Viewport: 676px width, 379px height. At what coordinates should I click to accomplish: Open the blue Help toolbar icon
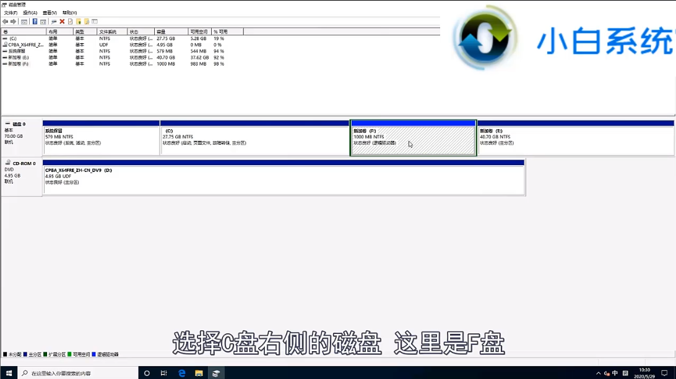tap(35, 22)
